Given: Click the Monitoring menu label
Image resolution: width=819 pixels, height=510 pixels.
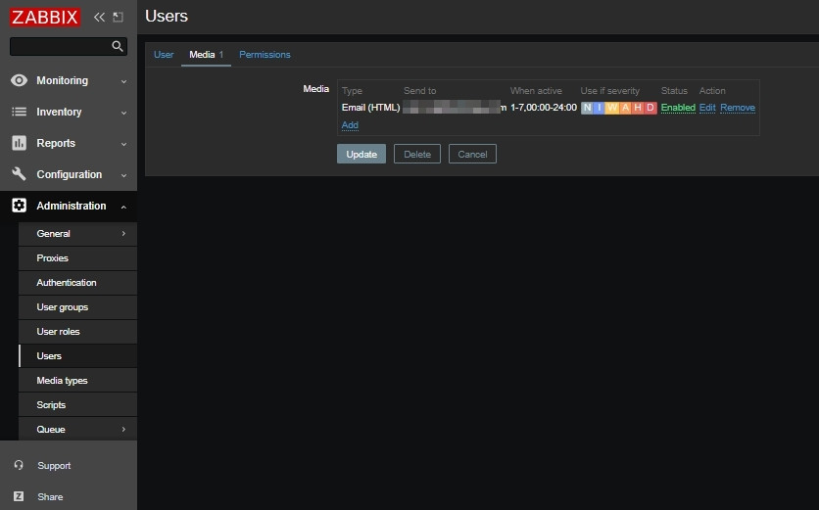Looking at the screenshot, I should (x=62, y=80).
